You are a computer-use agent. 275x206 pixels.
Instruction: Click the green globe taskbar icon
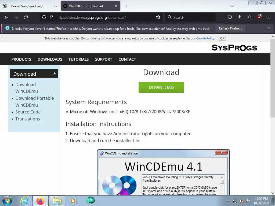(91, 200)
